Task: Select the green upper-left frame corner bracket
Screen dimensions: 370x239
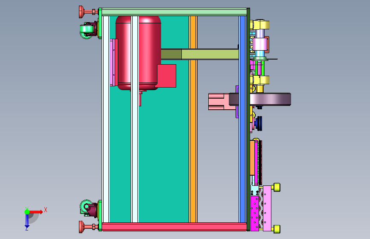Action: 100,23
